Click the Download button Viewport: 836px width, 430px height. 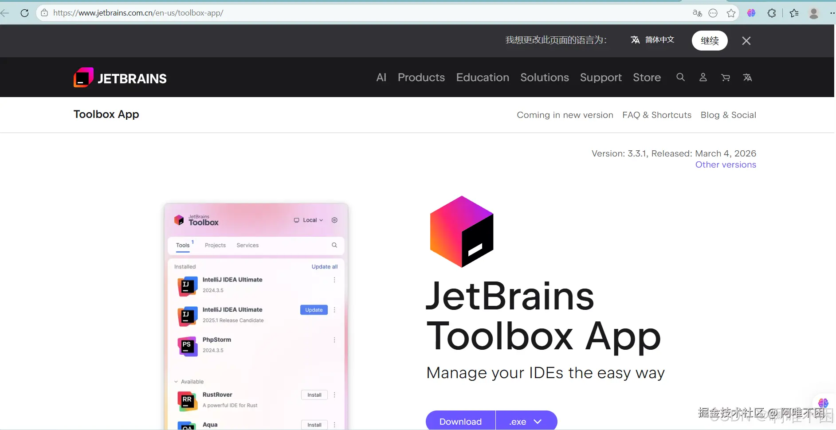pyautogui.click(x=460, y=421)
